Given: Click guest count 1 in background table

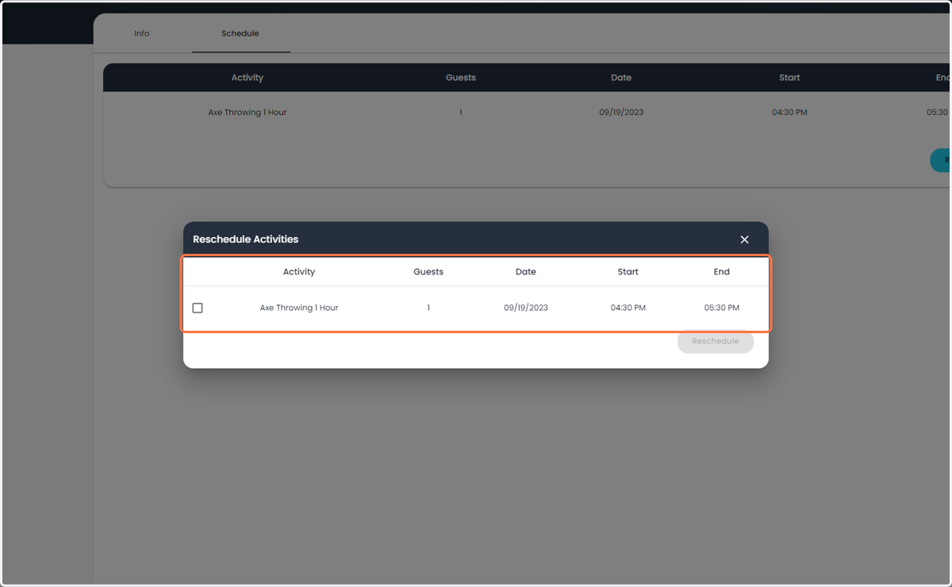Looking at the screenshot, I should pyautogui.click(x=461, y=113).
